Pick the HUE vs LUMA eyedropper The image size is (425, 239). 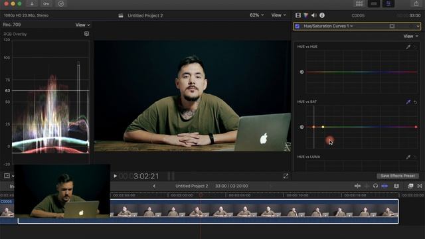coord(408,157)
